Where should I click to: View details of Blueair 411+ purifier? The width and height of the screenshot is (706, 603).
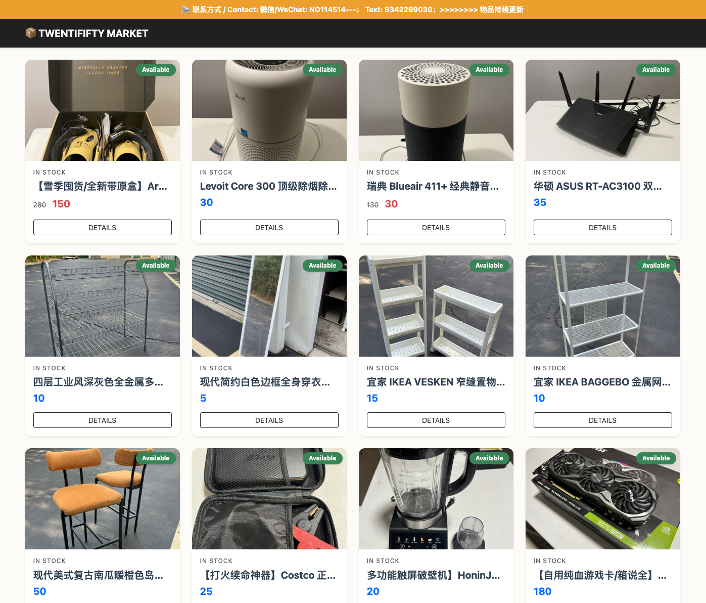click(436, 228)
